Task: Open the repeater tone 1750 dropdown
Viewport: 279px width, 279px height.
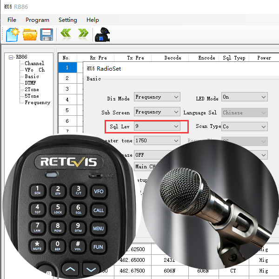Action: pos(157,140)
